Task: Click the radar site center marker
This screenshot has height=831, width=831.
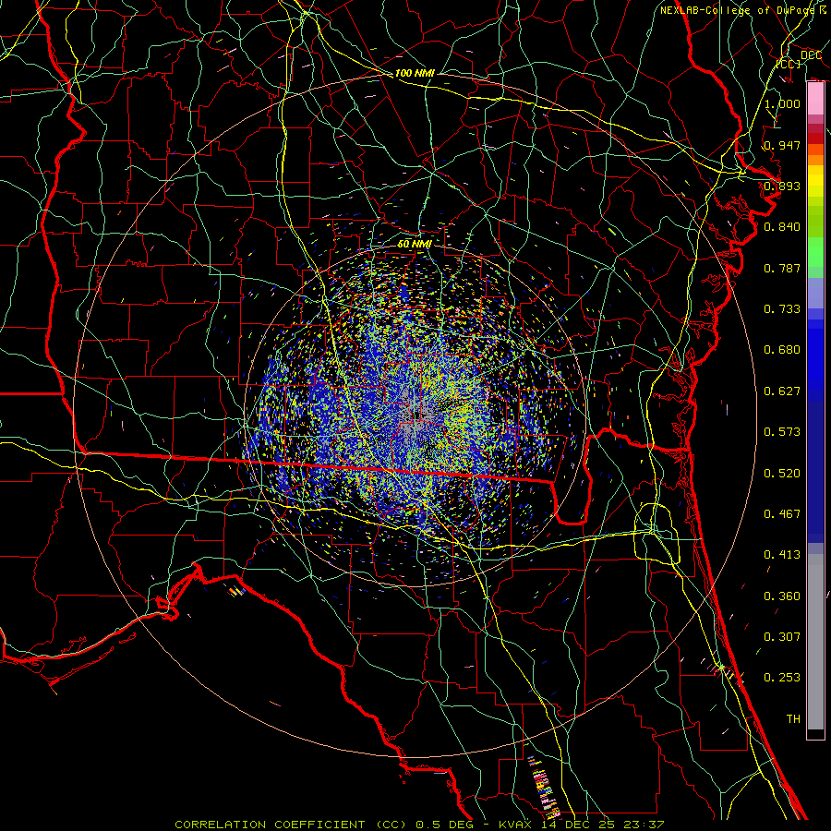Action: point(417,415)
